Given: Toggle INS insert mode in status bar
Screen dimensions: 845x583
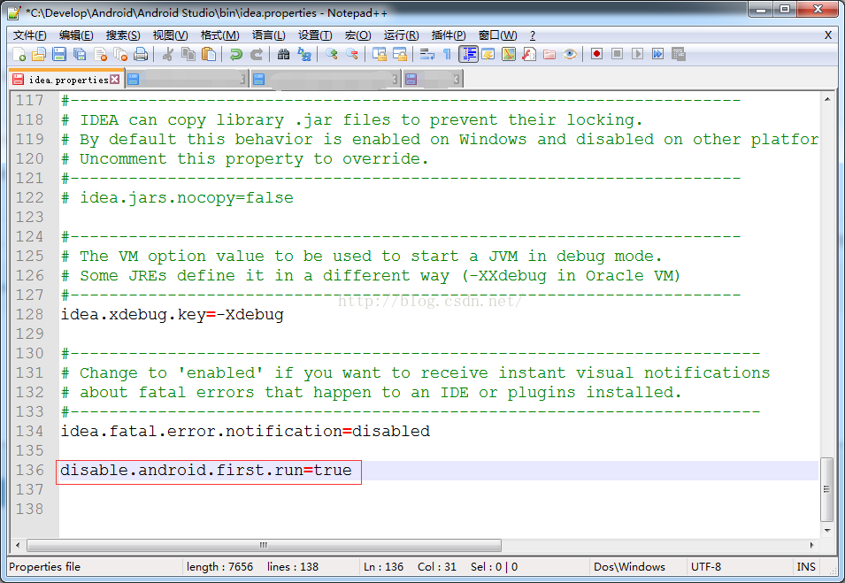Looking at the screenshot, I should [806, 567].
